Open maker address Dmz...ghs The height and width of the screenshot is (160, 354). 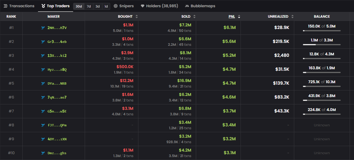[x=57, y=153]
